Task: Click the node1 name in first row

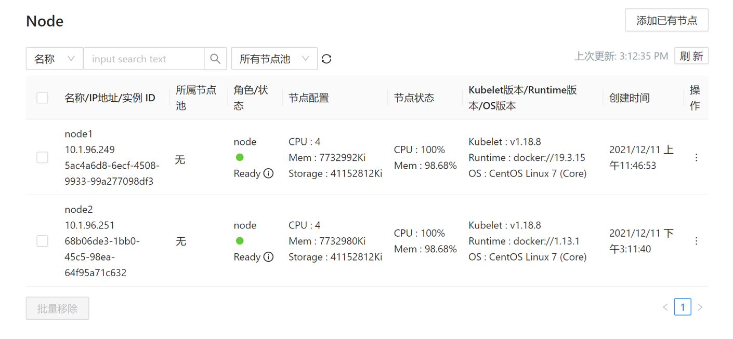Action: [x=78, y=134]
